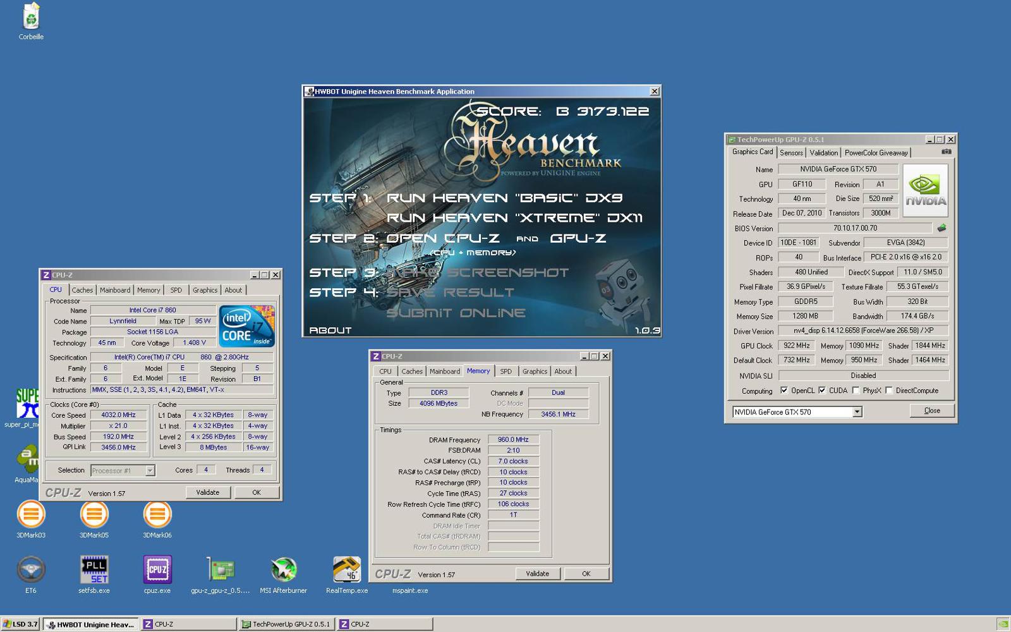Enable the PhysX checkbox in GPU-Z
Screen dimensions: 1011x632
point(856,391)
